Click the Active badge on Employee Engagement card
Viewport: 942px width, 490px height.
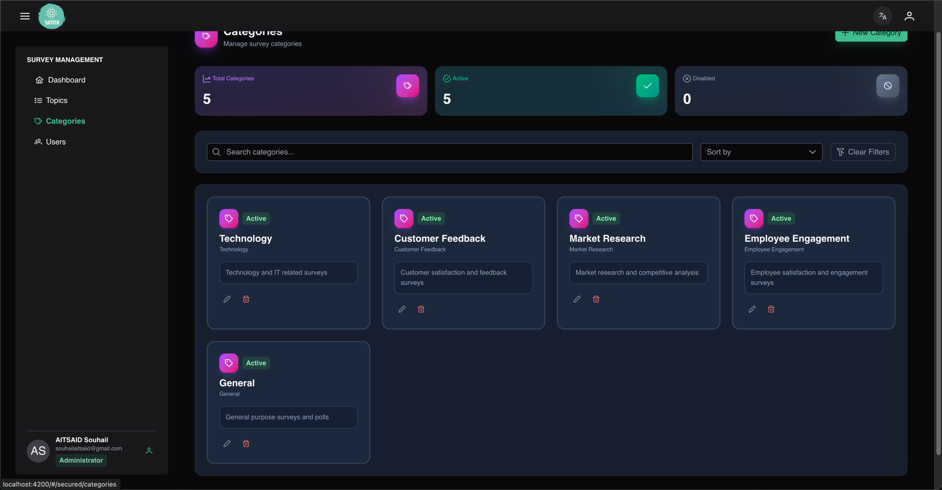point(781,218)
